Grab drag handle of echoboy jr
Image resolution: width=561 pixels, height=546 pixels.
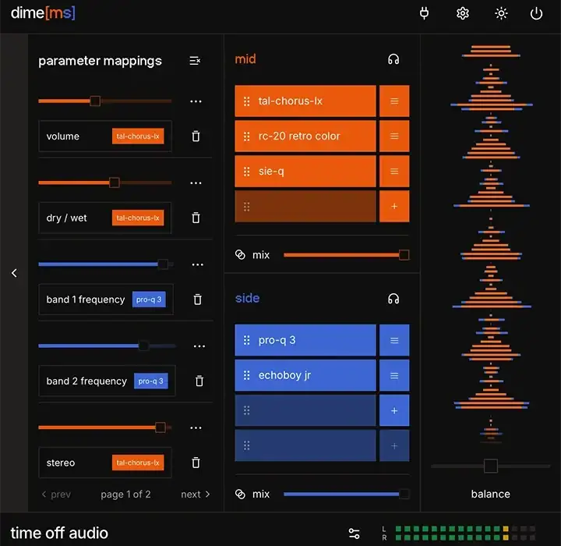246,375
